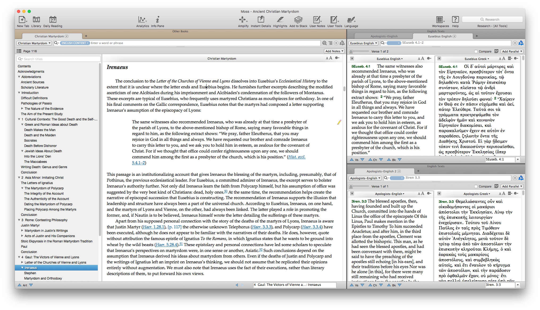Jump to the p. 117 page marker

point(174,227)
